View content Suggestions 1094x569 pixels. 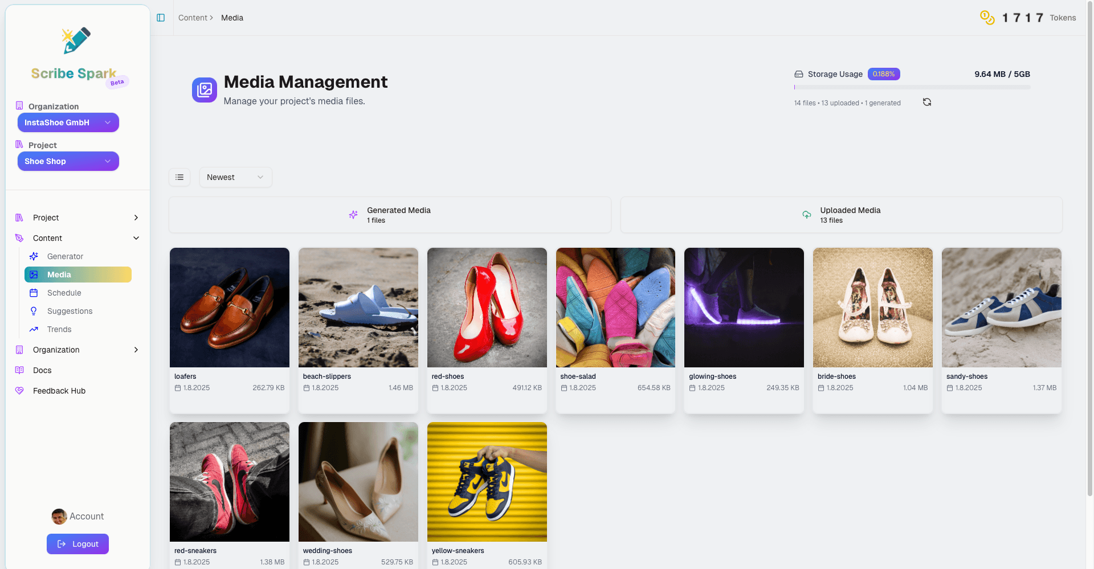pos(70,311)
